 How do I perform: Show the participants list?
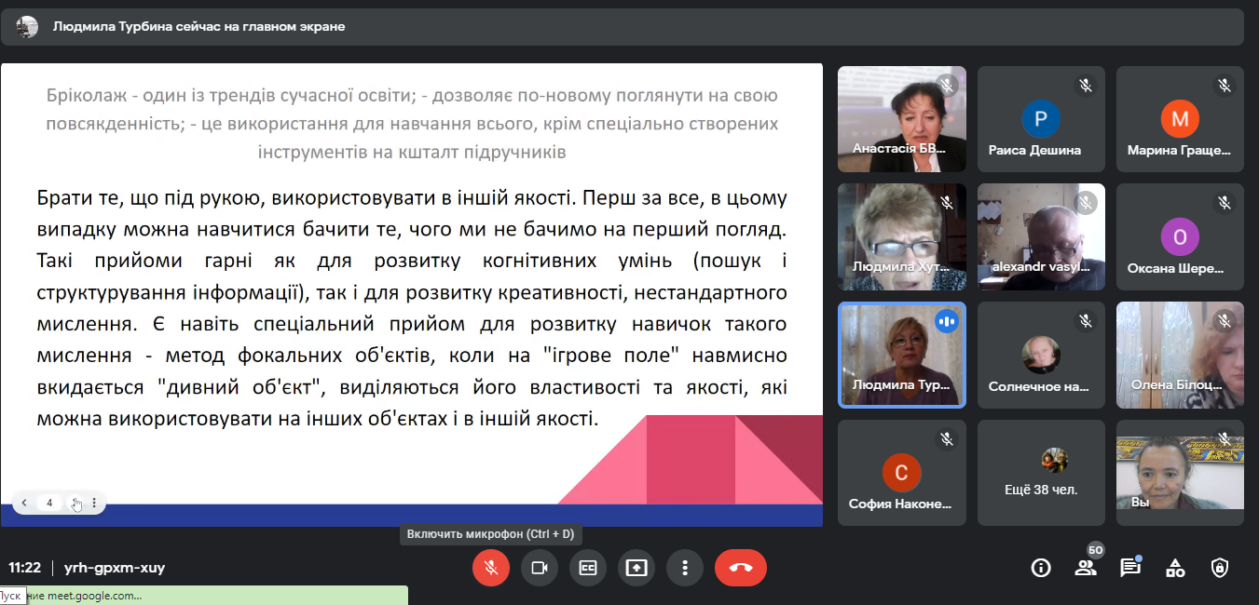[x=1086, y=568]
